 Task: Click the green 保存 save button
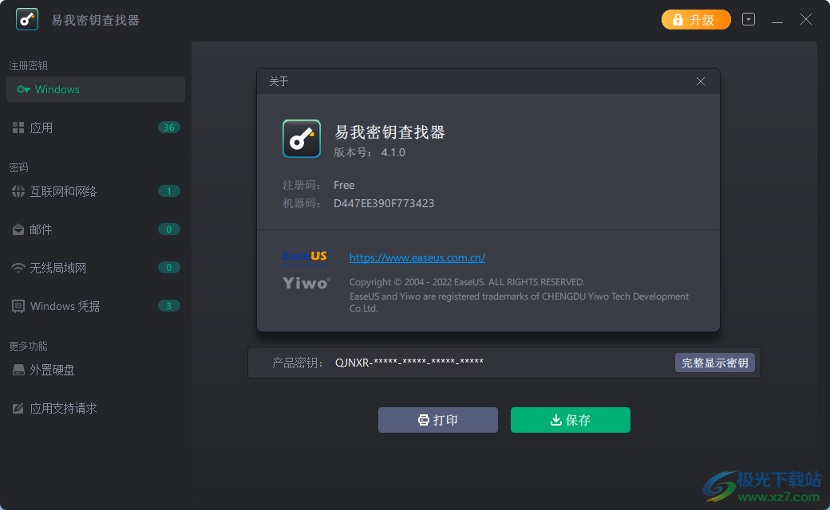tap(570, 420)
